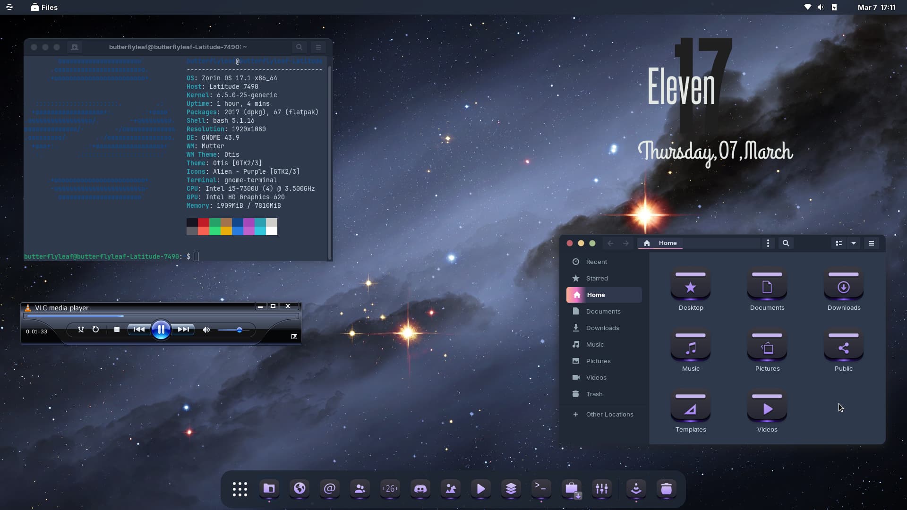Open the mixer sliders dock icon
This screenshot has width=907, height=510.
pyautogui.click(x=602, y=489)
